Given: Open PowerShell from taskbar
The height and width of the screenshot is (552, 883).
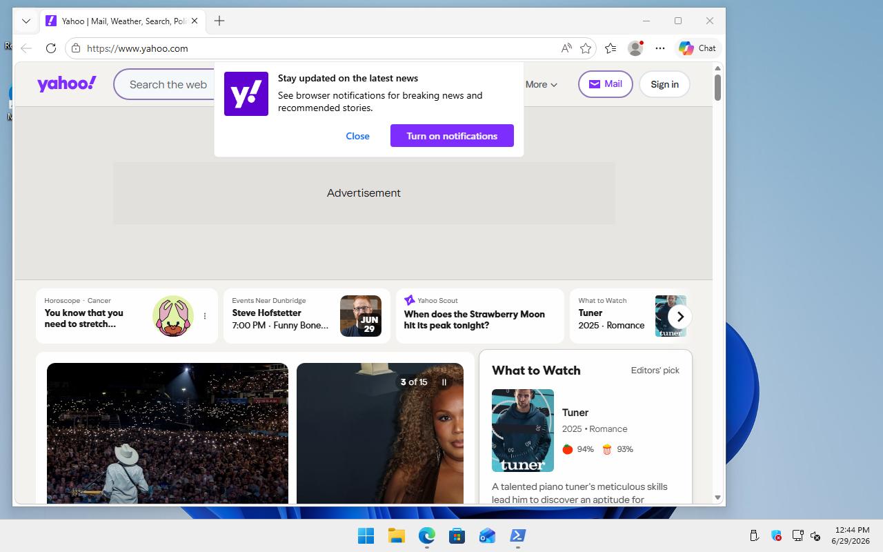Looking at the screenshot, I should [x=517, y=535].
